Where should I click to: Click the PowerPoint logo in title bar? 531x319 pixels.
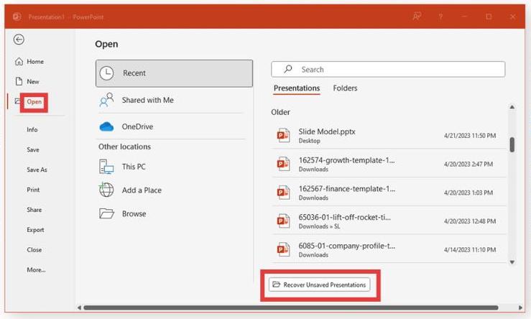[x=17, y=17]
